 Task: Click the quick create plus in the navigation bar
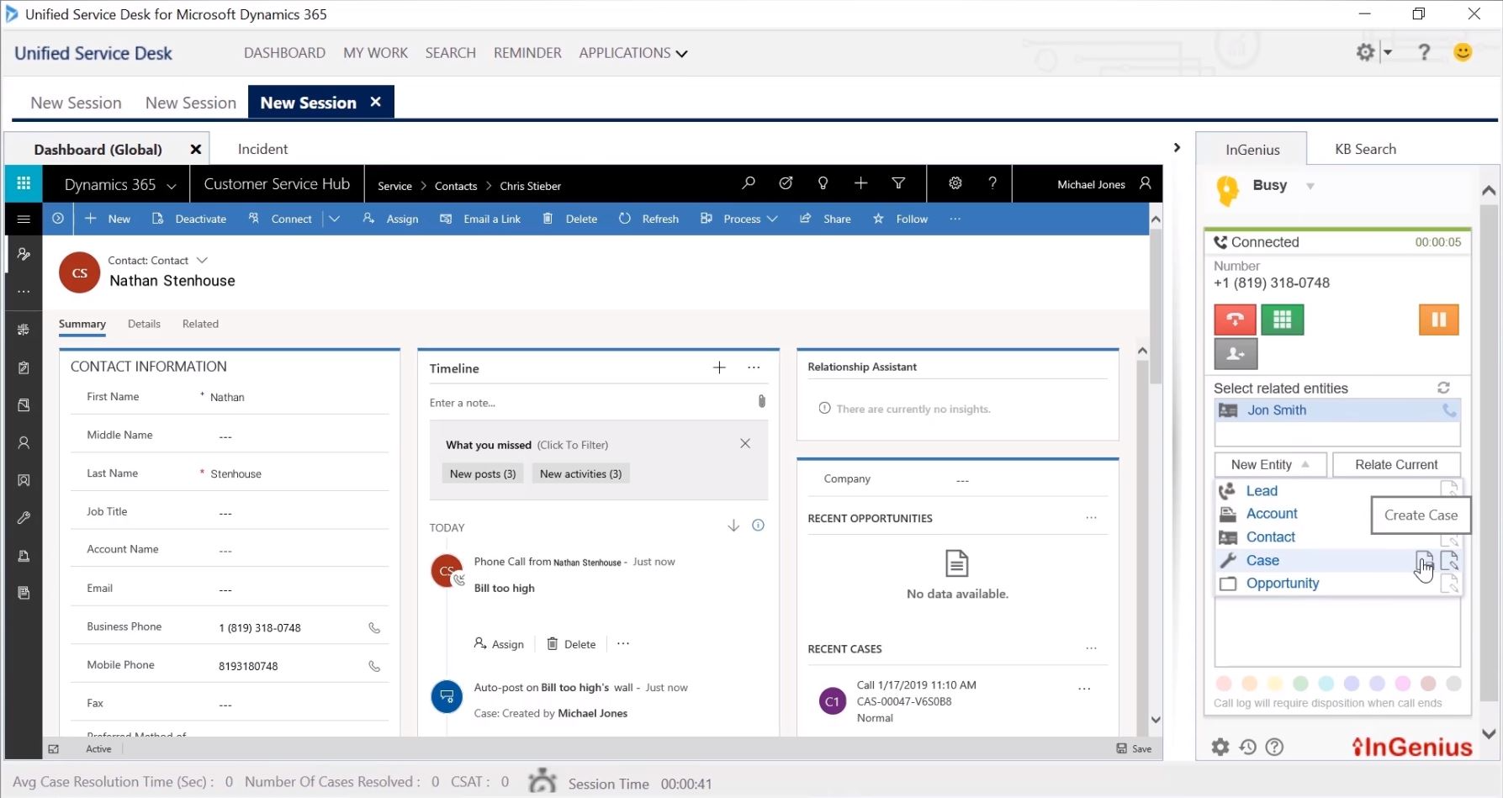[860, 183]
